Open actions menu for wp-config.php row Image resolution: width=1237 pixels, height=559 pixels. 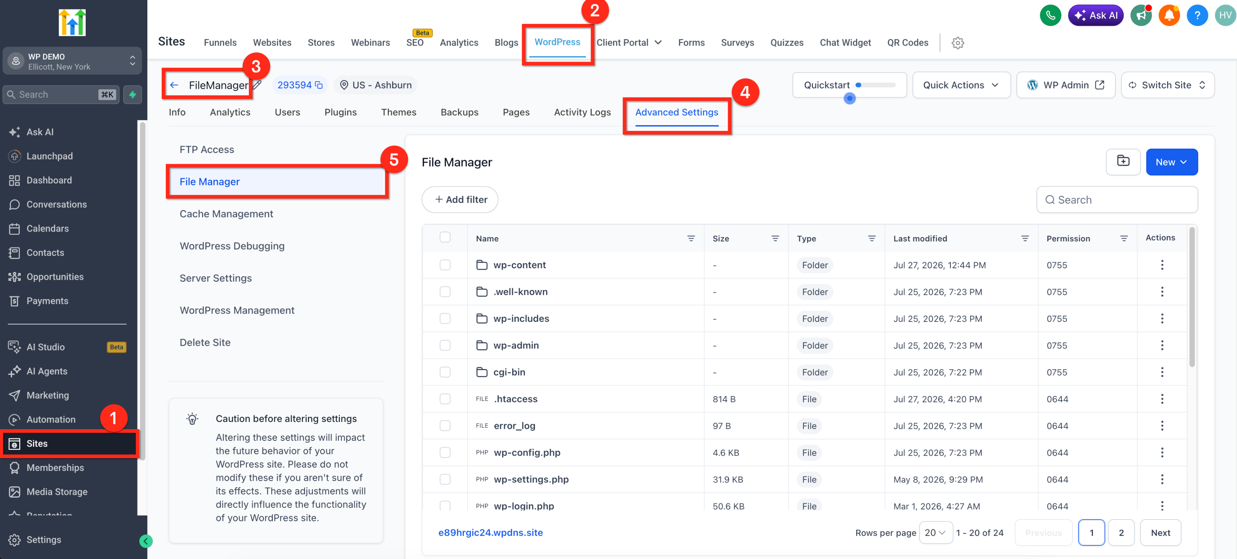1162,452
